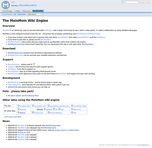152x148 pixels.
Task: Focus the Search input field
Action: (130, 2)
